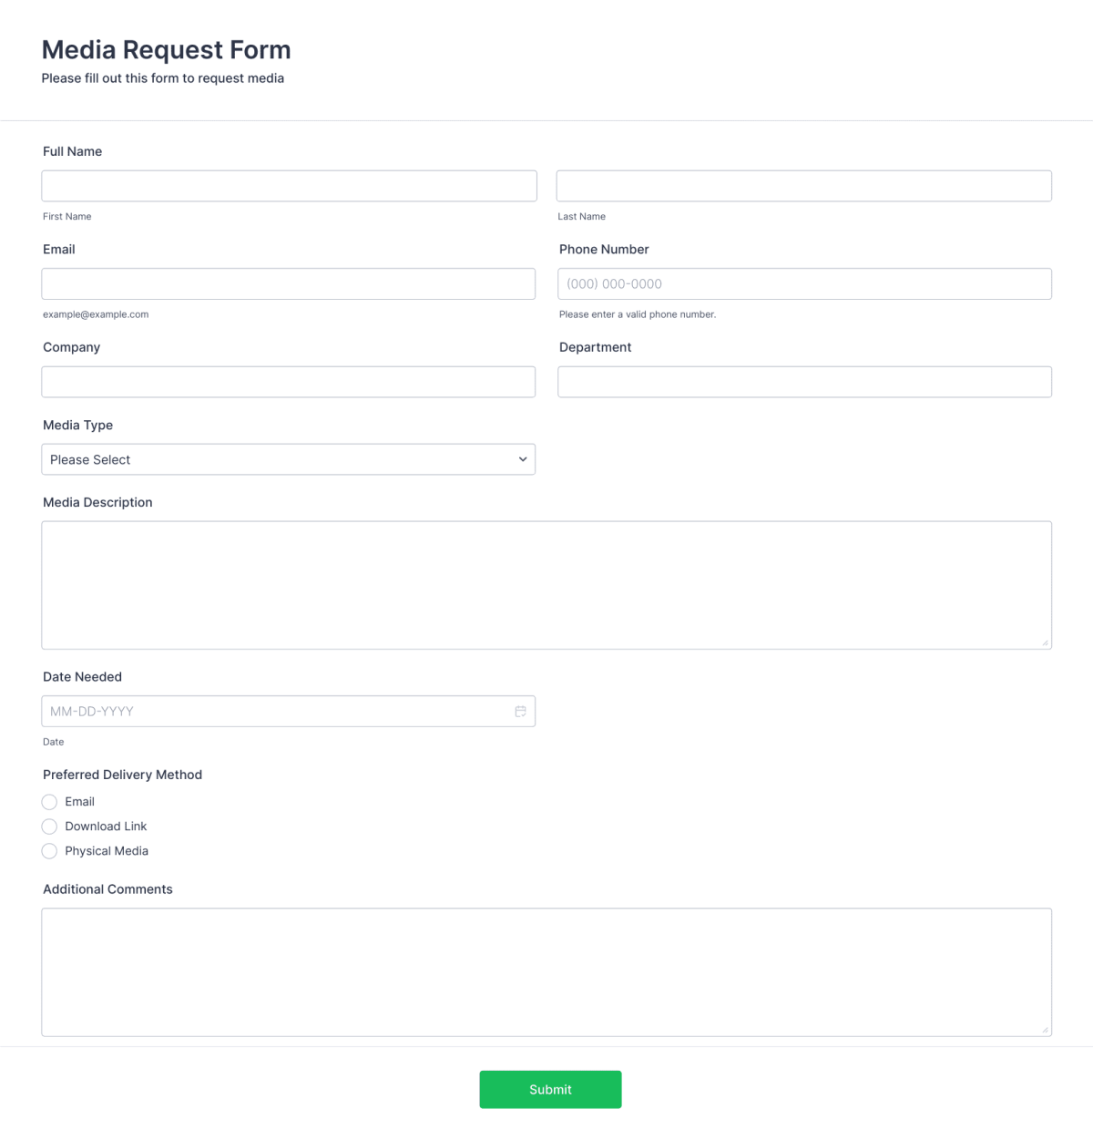The image size is (1093, 1140).
Task: Choose Download Link delivery option
Action: 49,827
